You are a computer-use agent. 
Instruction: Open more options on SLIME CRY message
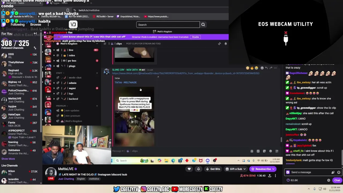point(275,68)
